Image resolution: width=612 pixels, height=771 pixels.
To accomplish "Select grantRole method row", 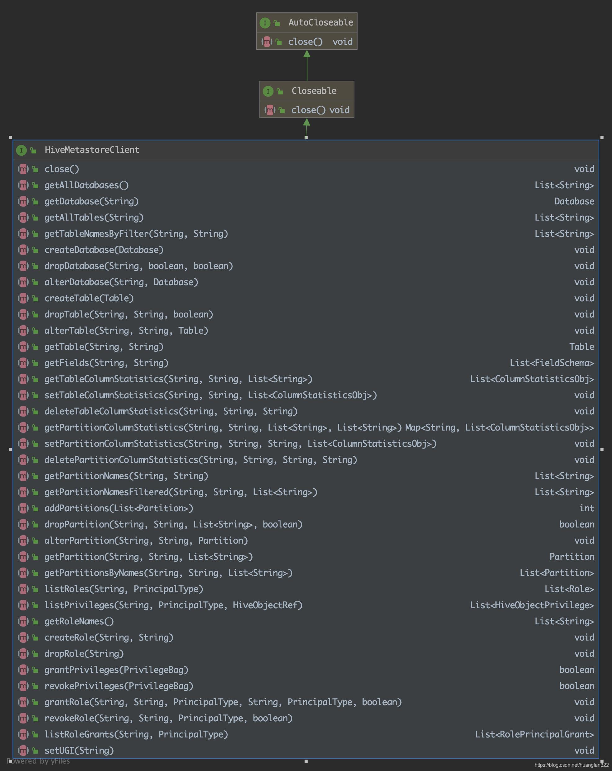I will [x=306, y=702].
